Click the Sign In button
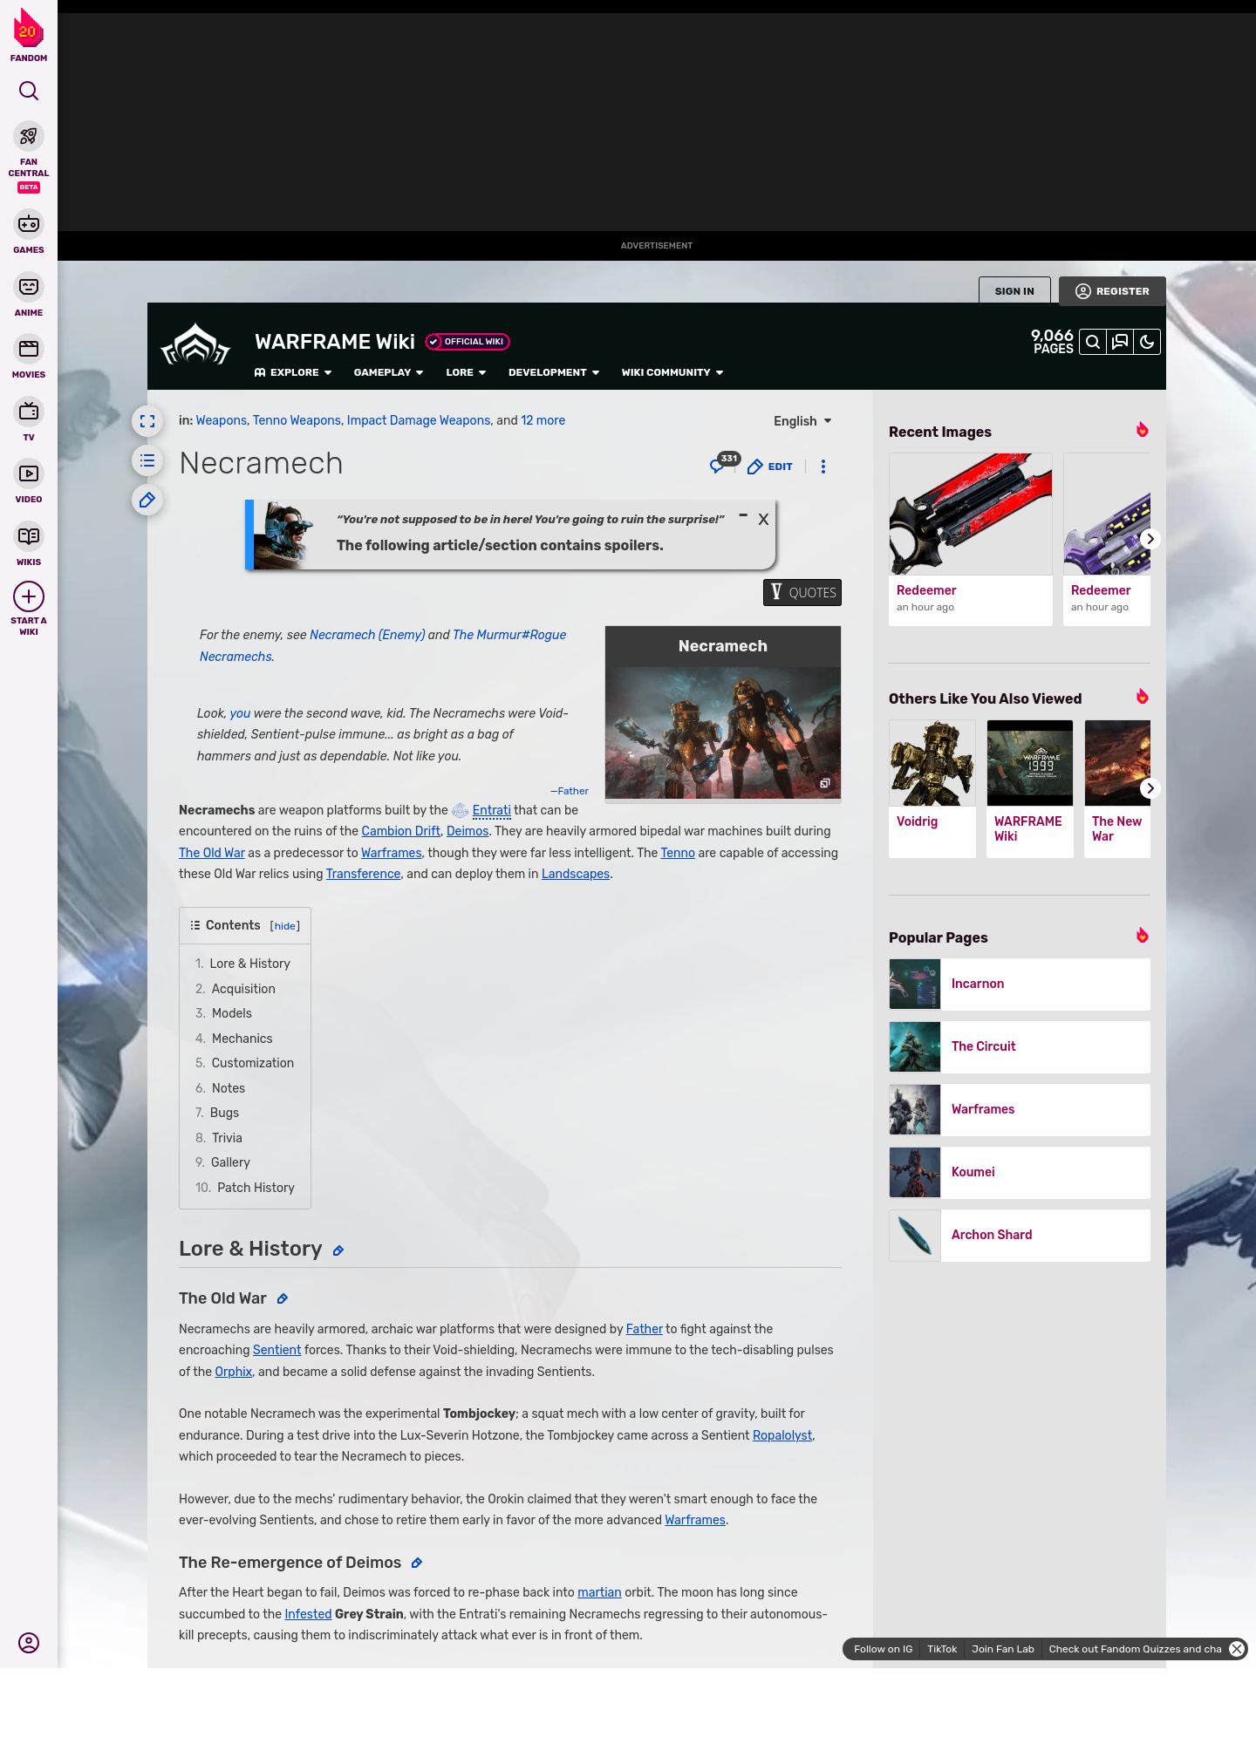Screen dimensions: 1256x1744 click(1014, 291)
